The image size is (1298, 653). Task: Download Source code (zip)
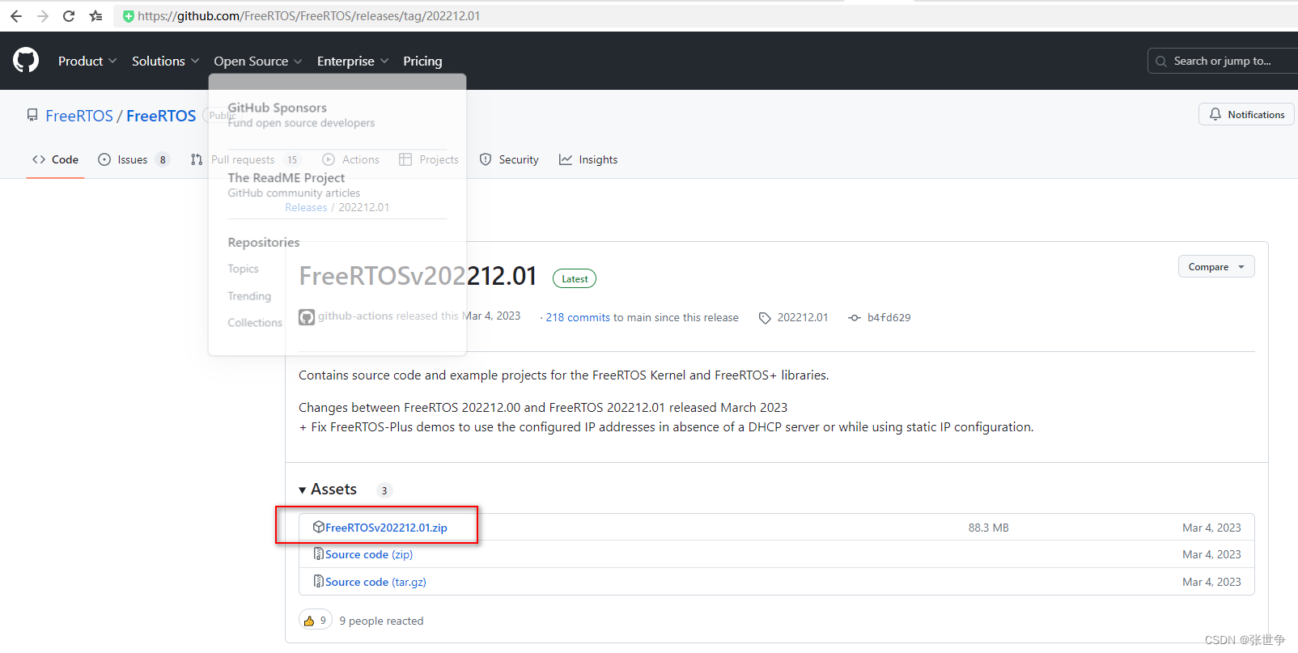369,554
